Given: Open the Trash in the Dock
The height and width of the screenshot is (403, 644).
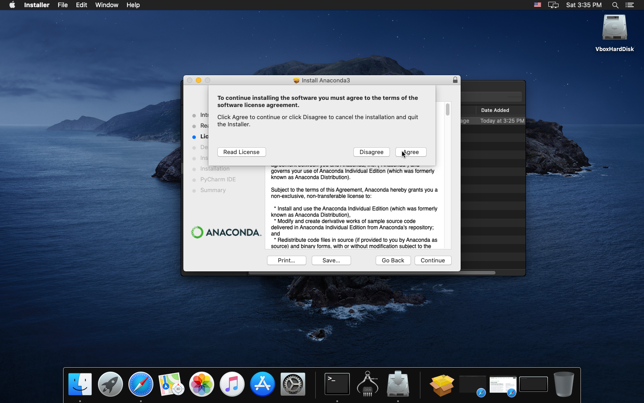Looking at the screenshot, I should click(563, 384).
